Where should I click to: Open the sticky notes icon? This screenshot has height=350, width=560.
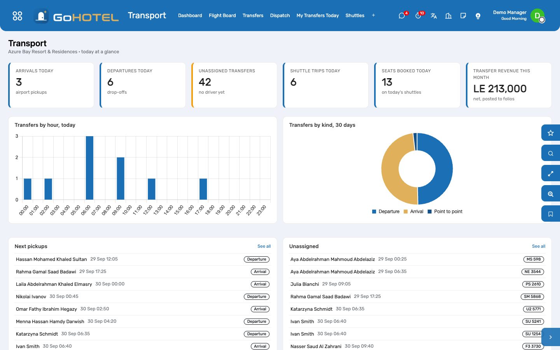coord(463,16)
